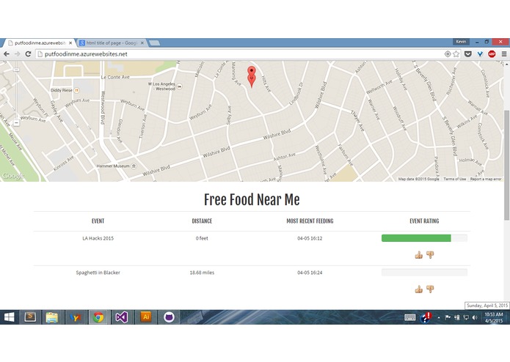Open the Pocket extension icon
This screenshot has height=362, width=510.
[467, 54]
